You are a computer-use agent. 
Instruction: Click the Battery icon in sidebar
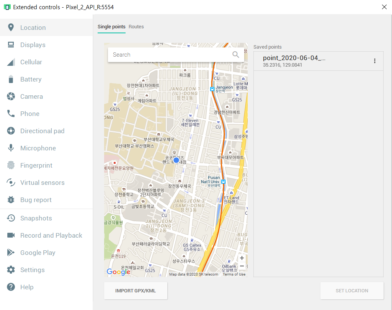click(x=11, y=79)
